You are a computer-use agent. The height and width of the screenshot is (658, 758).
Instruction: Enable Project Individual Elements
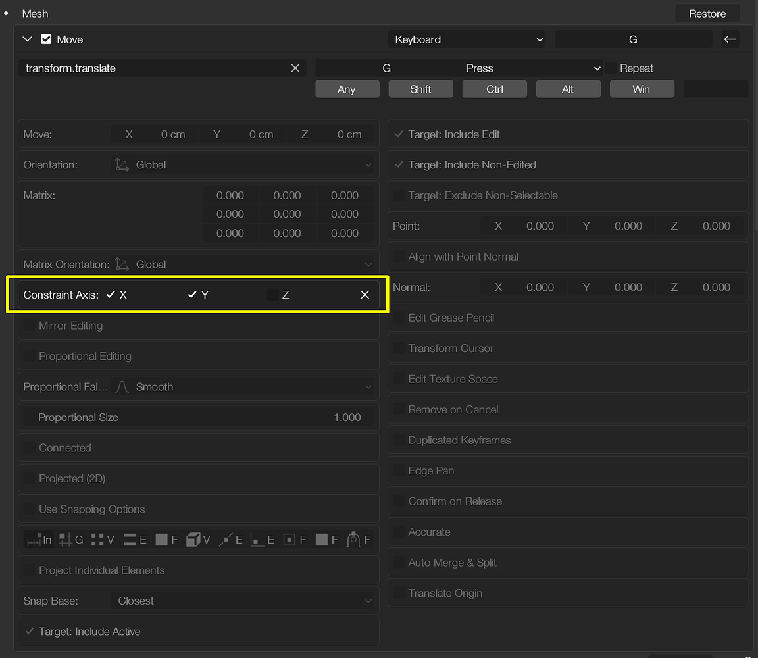[30, 570]
